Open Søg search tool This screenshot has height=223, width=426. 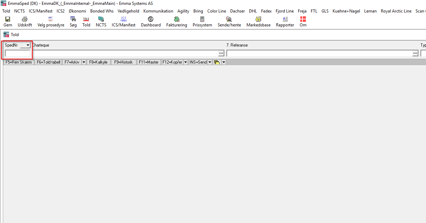coord(73,19)
